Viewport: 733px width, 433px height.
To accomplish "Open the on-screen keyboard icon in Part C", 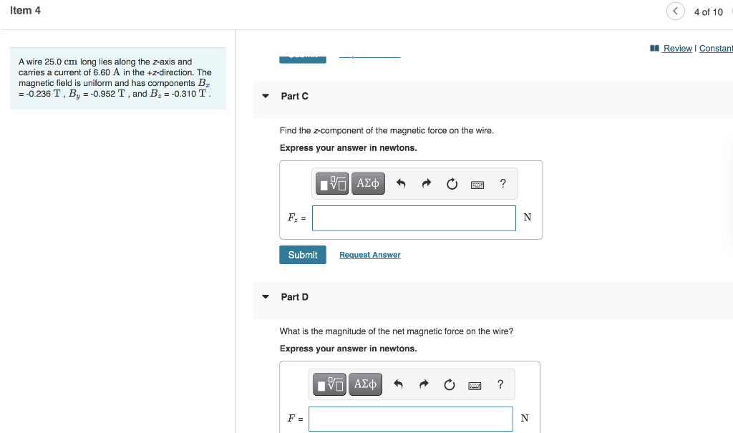I will point(477,183).
